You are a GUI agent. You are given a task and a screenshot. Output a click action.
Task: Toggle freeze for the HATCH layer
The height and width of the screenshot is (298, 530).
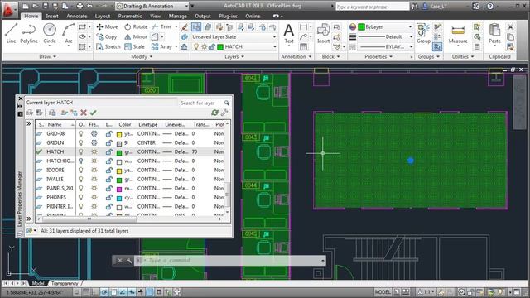point(94,152)
